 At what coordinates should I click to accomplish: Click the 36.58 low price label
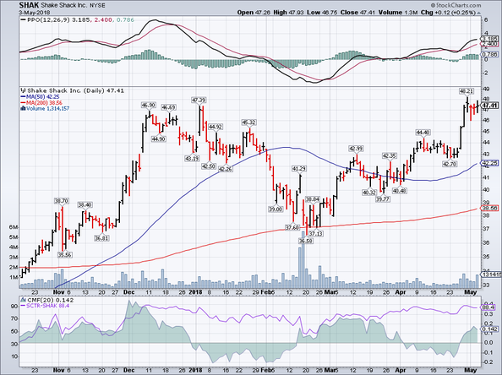click(x=306, y=241)
